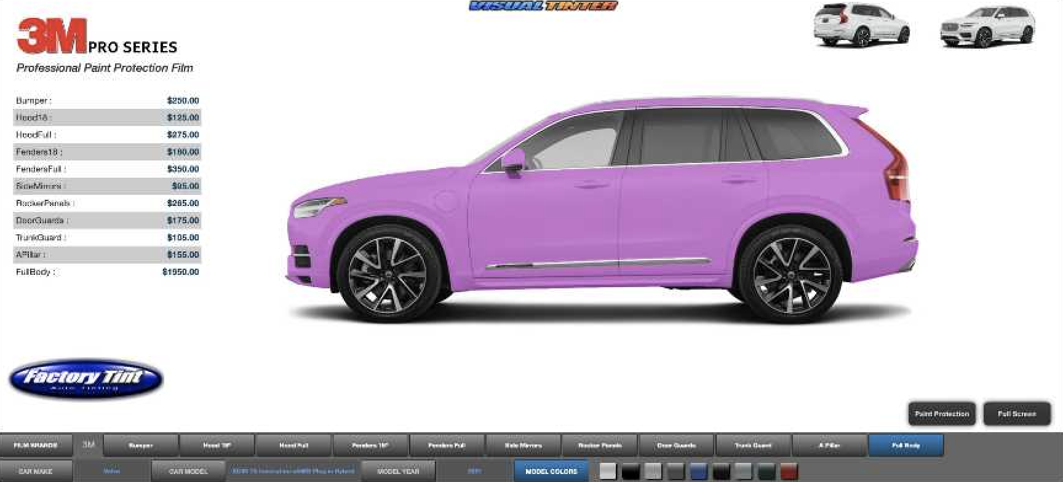Viewport: 1063px width, 482px height.
Task: Click the Car Make label button
Action: coord(36,472)
